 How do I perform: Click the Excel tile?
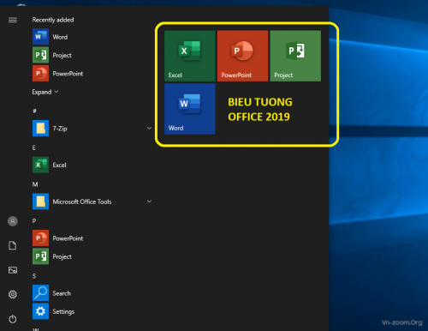point(190,56)
